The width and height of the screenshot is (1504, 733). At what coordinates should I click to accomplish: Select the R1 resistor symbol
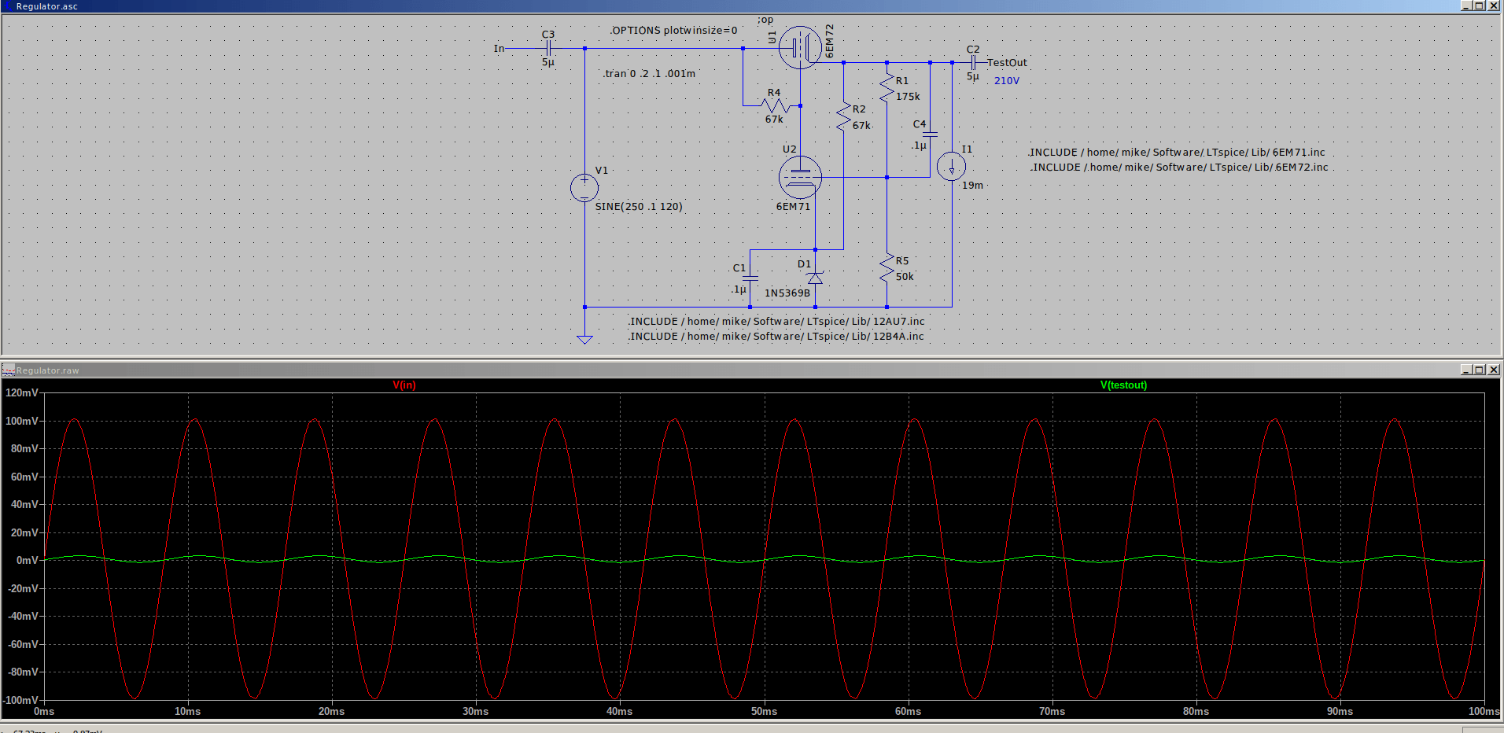coord(887,88)
